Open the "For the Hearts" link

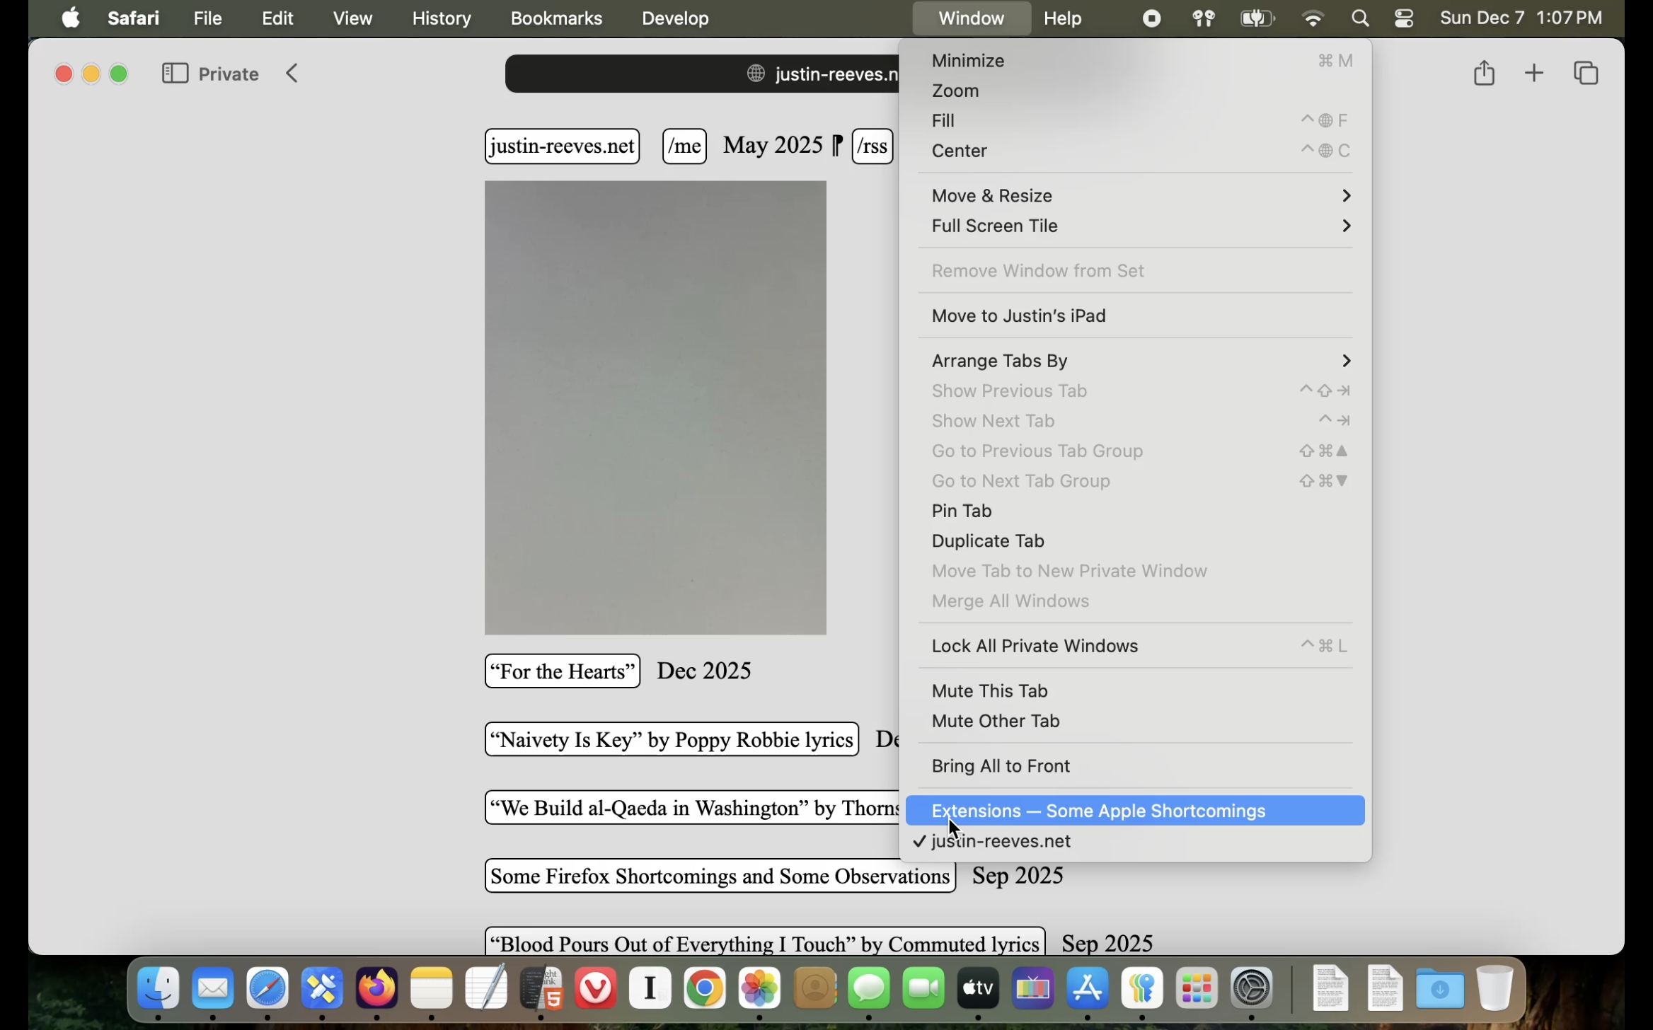pyautogui.click(x=563, y=671)
